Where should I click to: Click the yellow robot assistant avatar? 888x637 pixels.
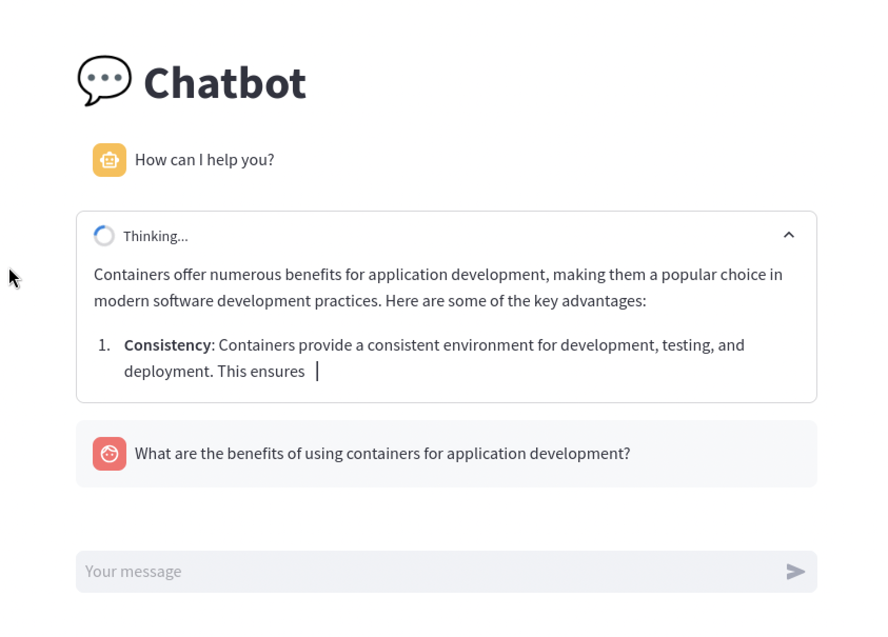110,160
